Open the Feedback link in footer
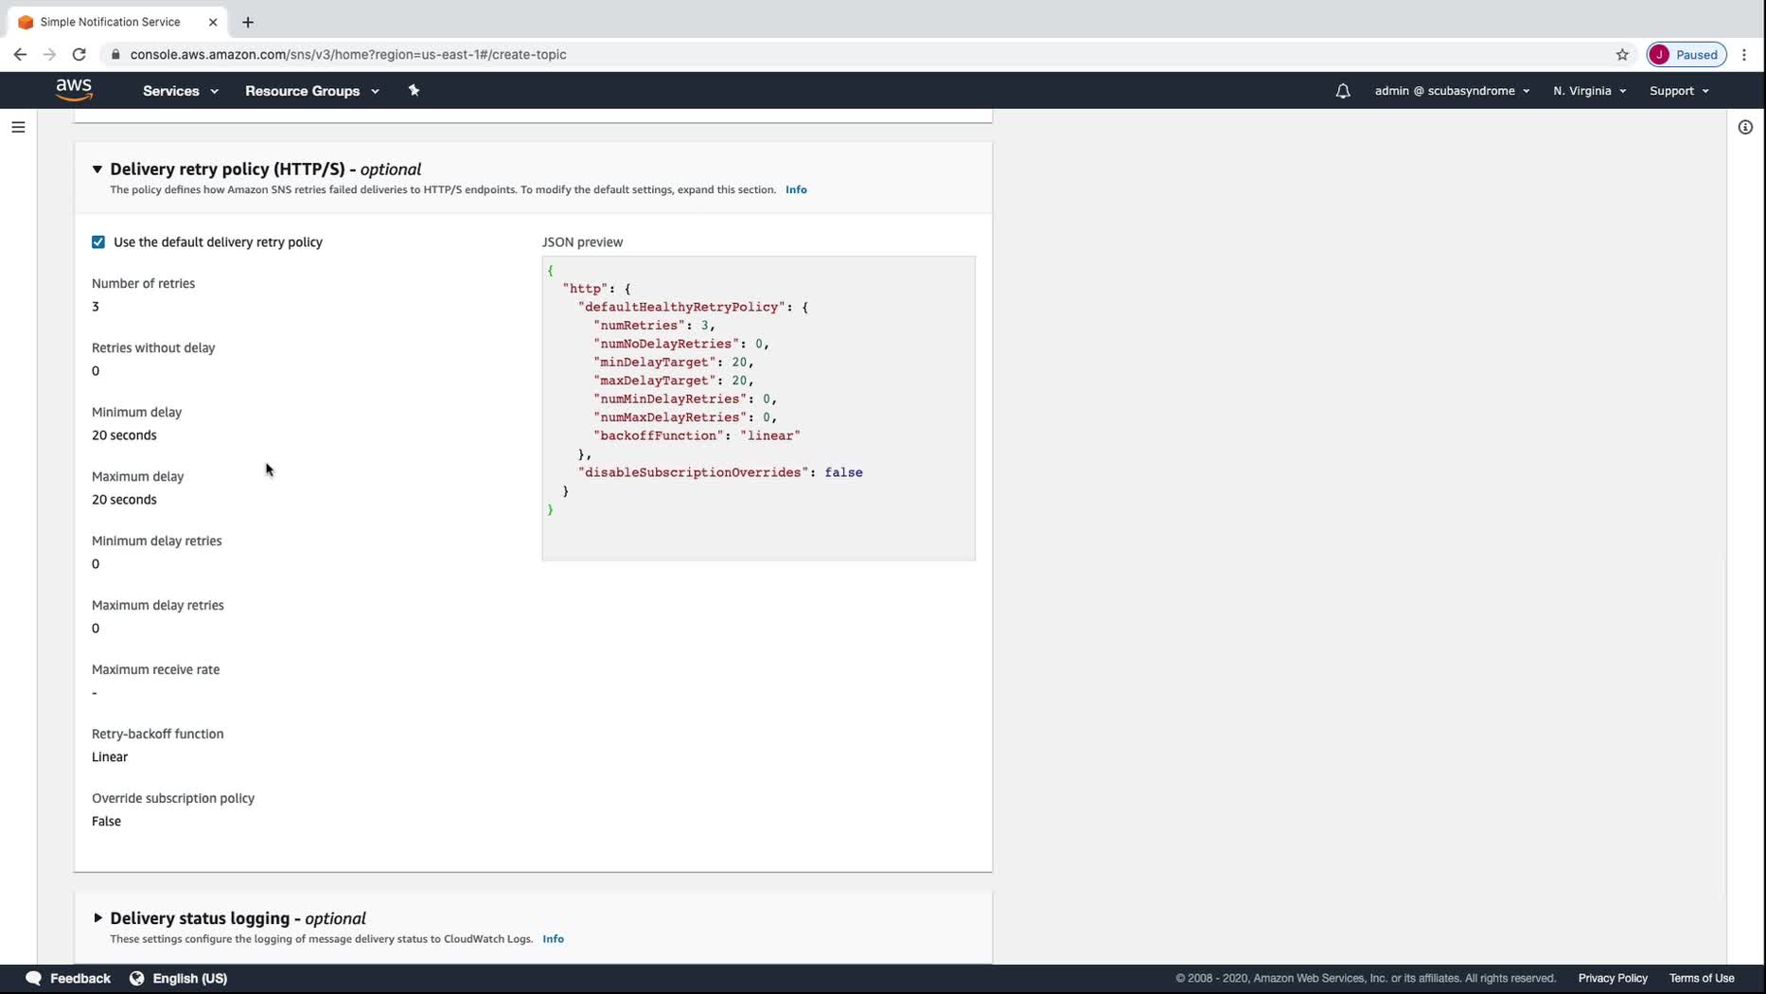The height and width of the screenshot is (994, 1766). pyautogui.click(x=68, y=979)
